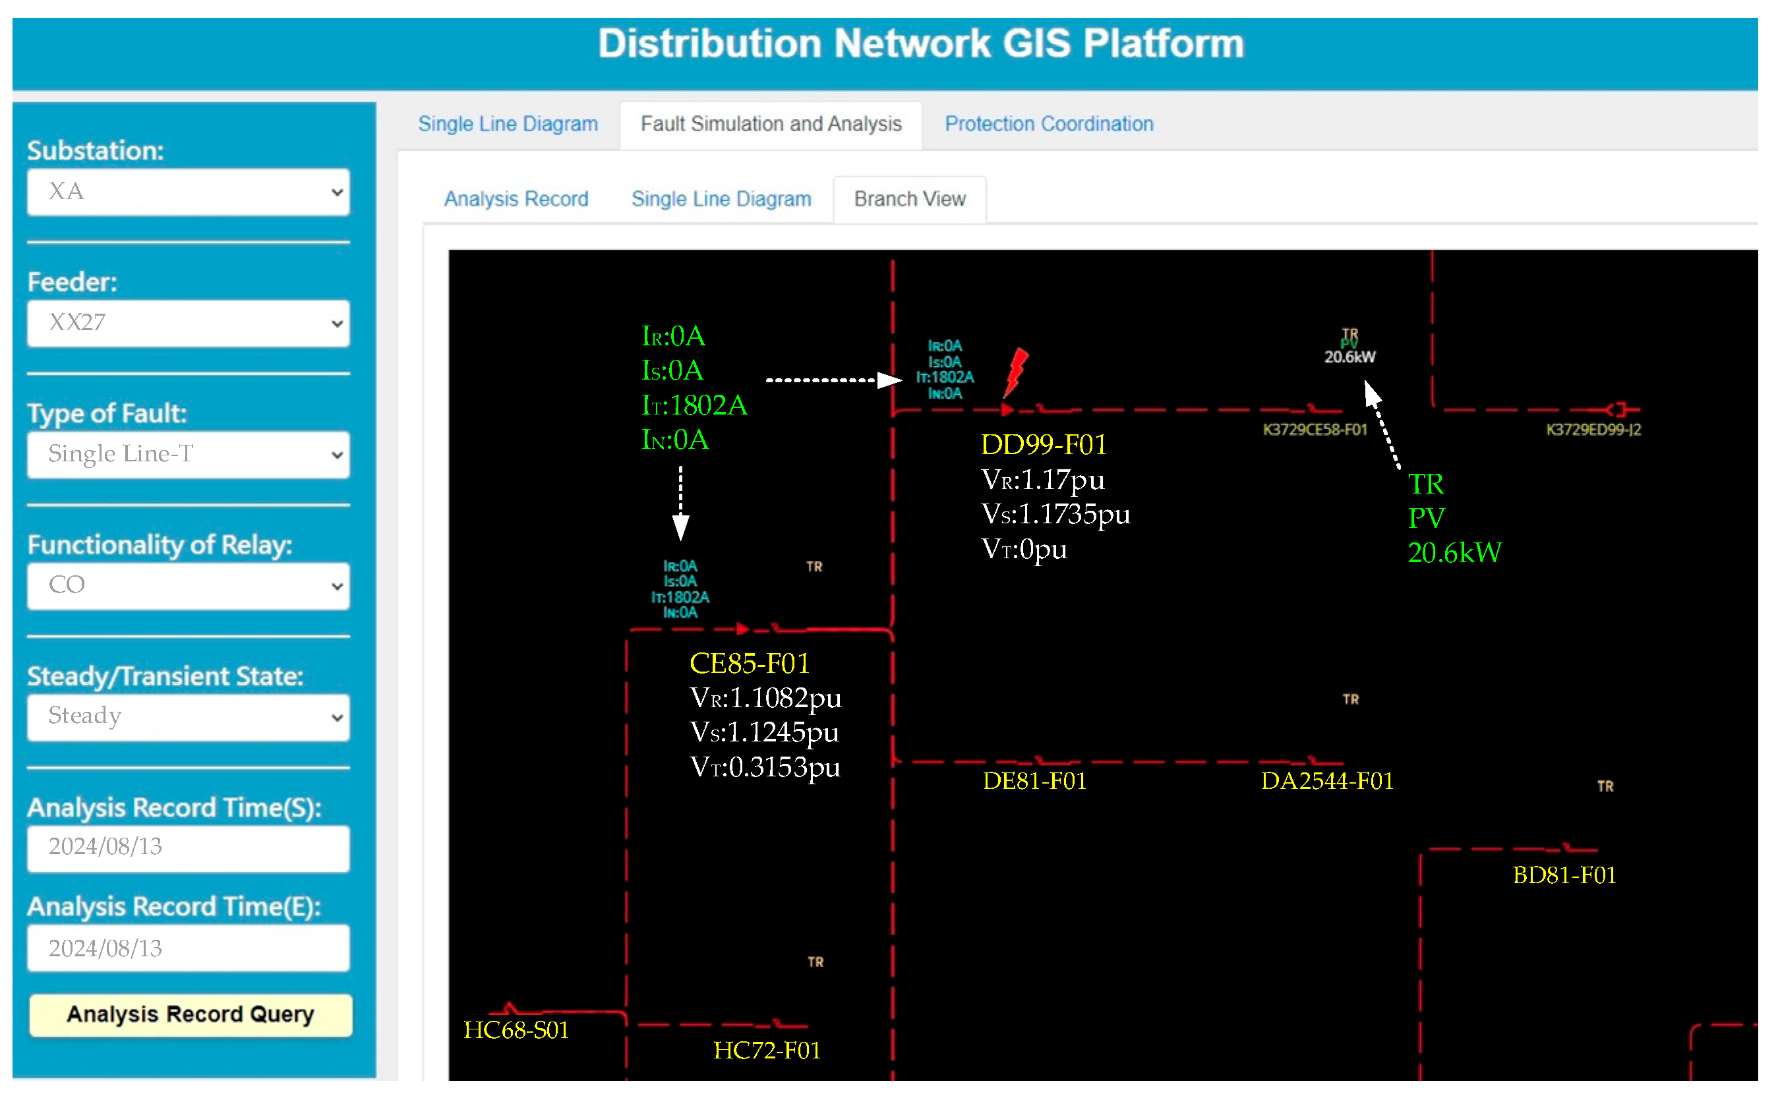1778x1096 pixels.
Task: Click the PV 20.6kW transformer symbol
Action: (1350, 347)
